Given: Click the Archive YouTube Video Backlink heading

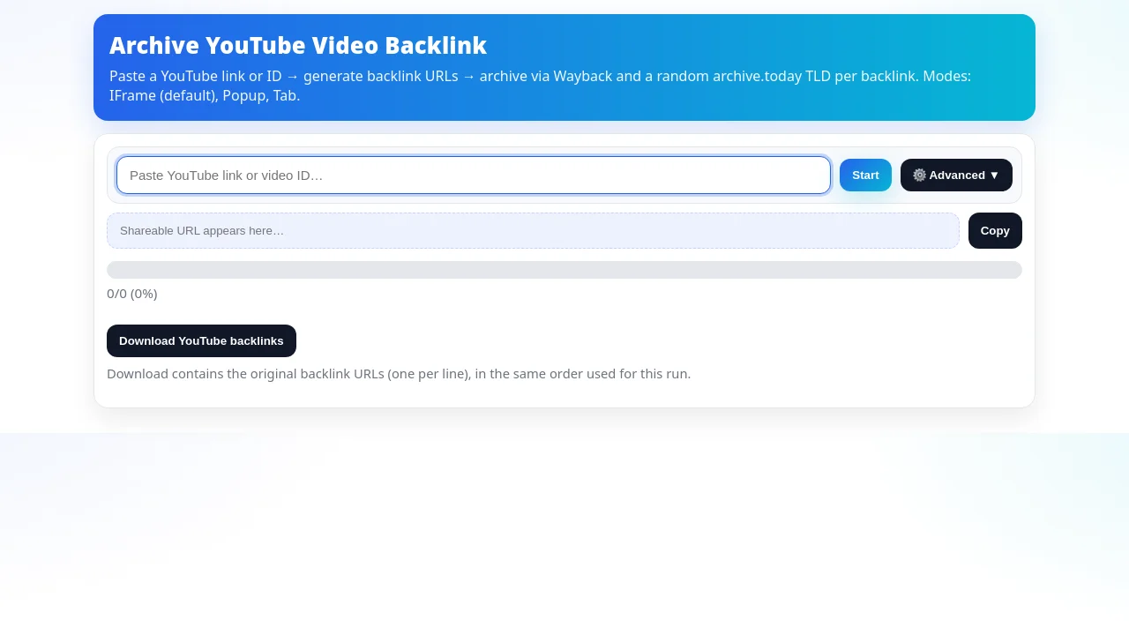Looking at the screenshot, I should point(298,45).
